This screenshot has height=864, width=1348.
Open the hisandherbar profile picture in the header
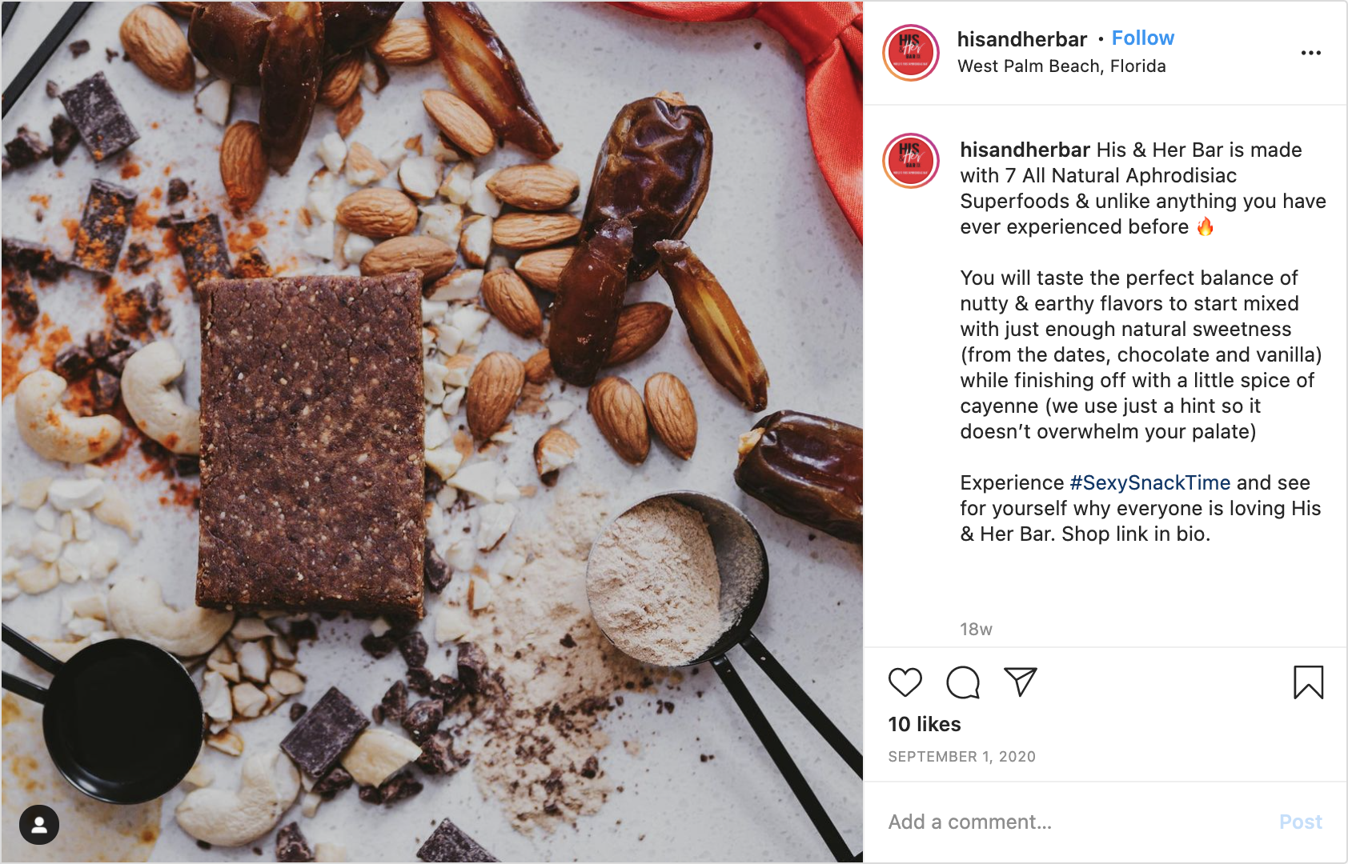pyautogui.click(x=911, y=53)
